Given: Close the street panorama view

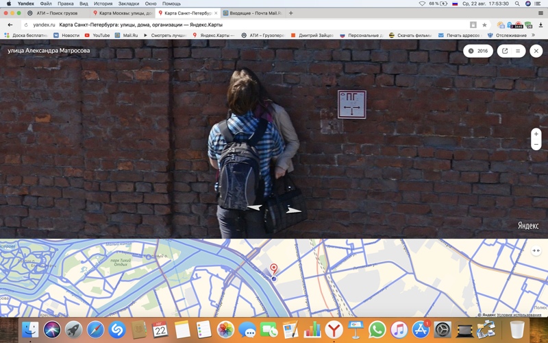Looking at the screenshot, I should 536,51.
